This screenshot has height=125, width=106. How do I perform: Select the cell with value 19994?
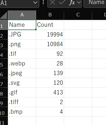click(50, 34)
